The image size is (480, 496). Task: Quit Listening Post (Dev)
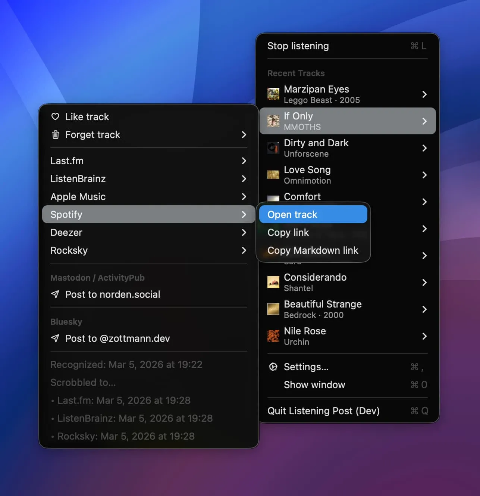(x=323, y=411)
